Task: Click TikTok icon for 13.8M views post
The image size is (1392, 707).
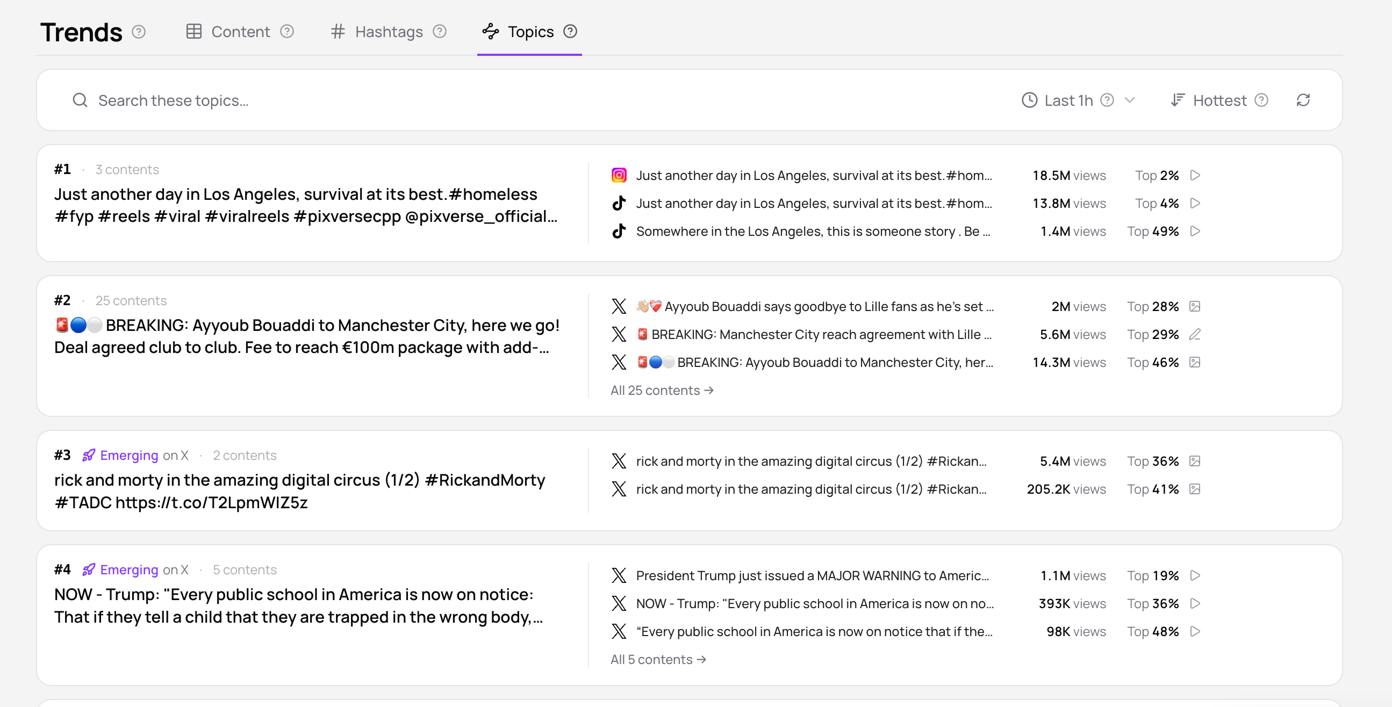Action: pyautogui.click(x=619, y=204)
